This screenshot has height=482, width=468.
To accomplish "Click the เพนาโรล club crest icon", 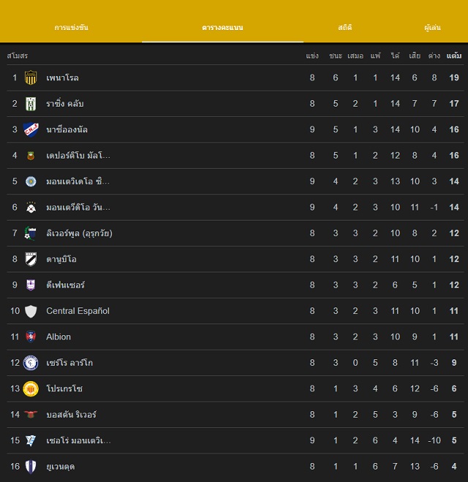I will (31, 77).
